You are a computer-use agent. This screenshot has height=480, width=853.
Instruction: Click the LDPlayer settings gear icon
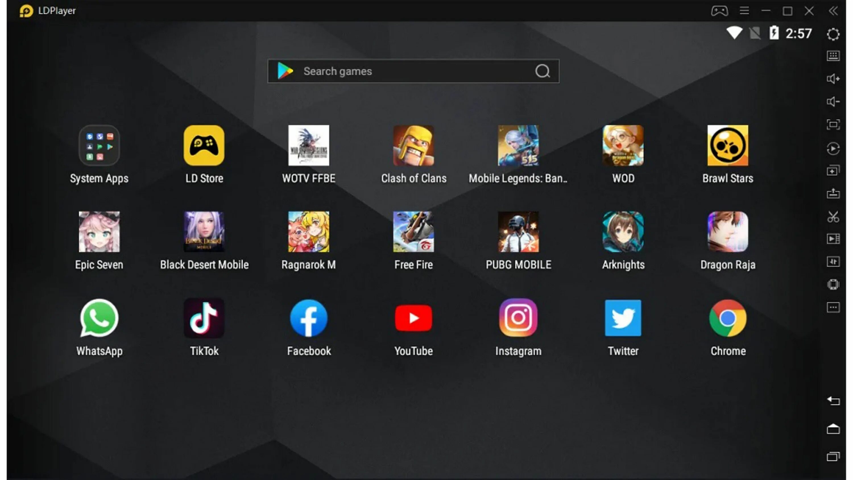tap(834, 33)
